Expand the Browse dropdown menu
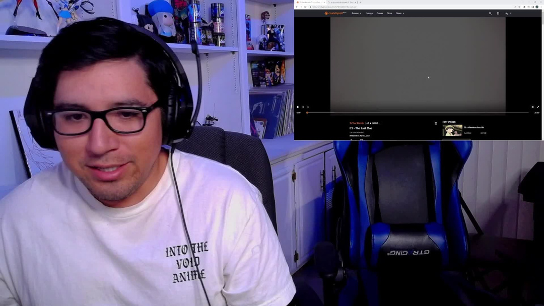The height and width of the screenshot is (306, 544). pyautogui.click(x=356, y=14)
